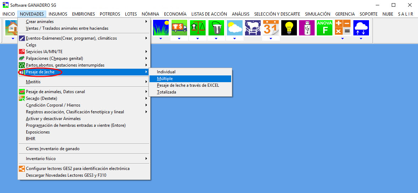The height and width of the screenshot is (193, 418).
Task: Click Configurar lectores GES2 menu entry
Action: [77, 169]
